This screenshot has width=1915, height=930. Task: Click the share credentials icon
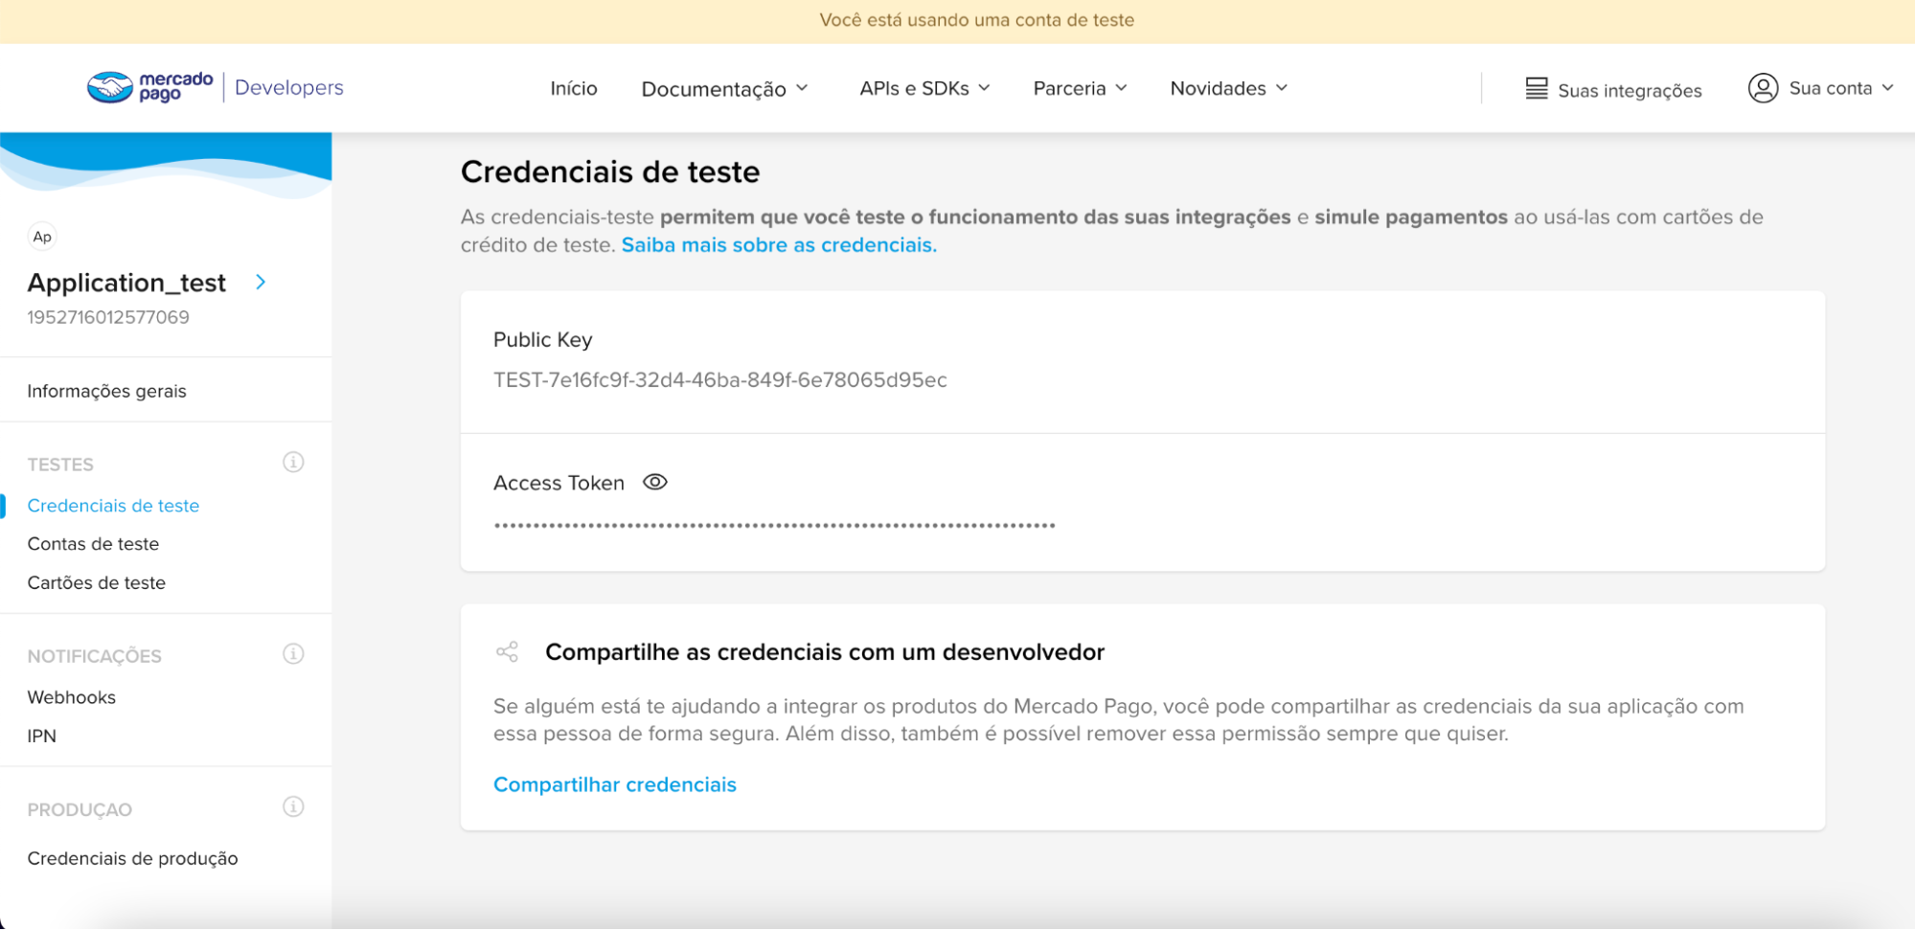coord(507,652)
